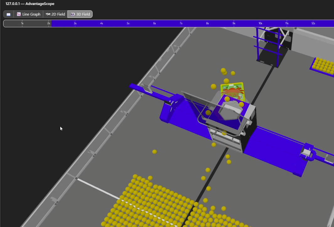Select the 12s tick on timeline
Viewport: 334px width, 227px height.
click(313, 23)
